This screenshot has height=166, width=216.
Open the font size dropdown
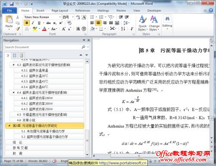click(73, 17)
